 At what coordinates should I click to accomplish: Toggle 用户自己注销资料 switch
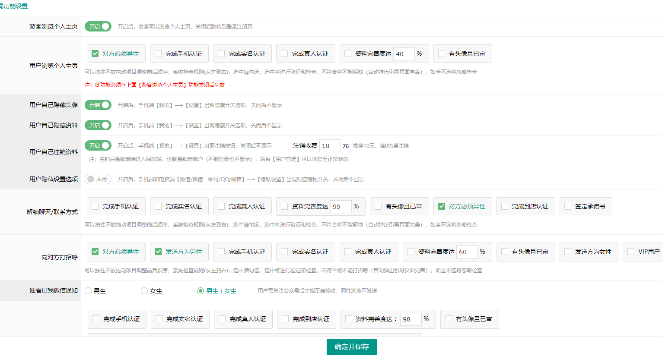[98, 145]
